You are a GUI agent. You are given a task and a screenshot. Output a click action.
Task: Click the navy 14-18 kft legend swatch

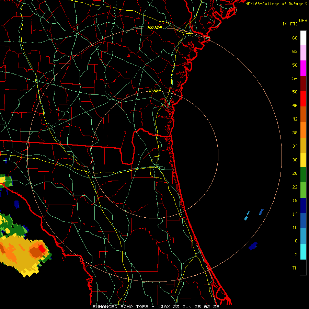(x=303, y=206)
